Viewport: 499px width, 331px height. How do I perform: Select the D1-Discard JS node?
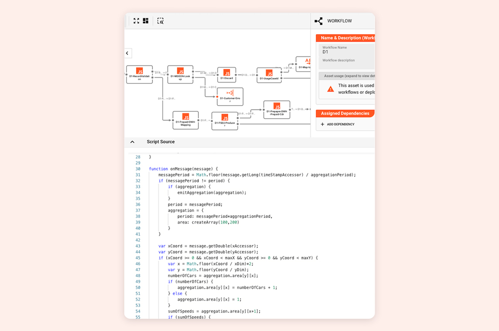226,75
